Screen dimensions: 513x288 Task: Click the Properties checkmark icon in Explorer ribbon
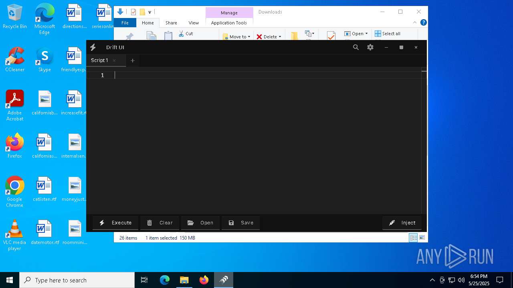point(331,36)
